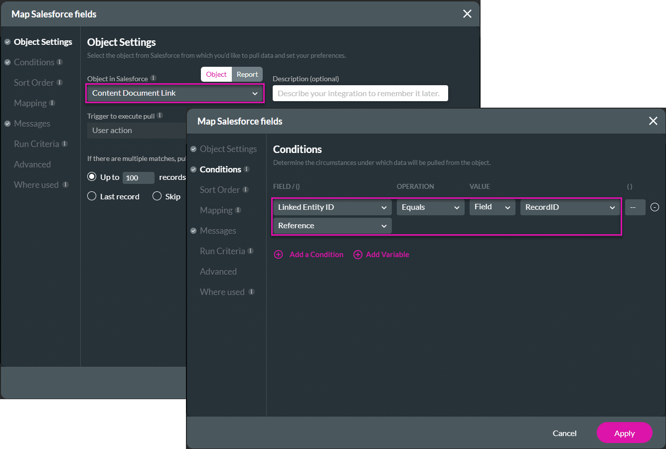Open Object Settings tab in back window
The height and width of the screenshot is (449, 666).
tap(43, 42)
